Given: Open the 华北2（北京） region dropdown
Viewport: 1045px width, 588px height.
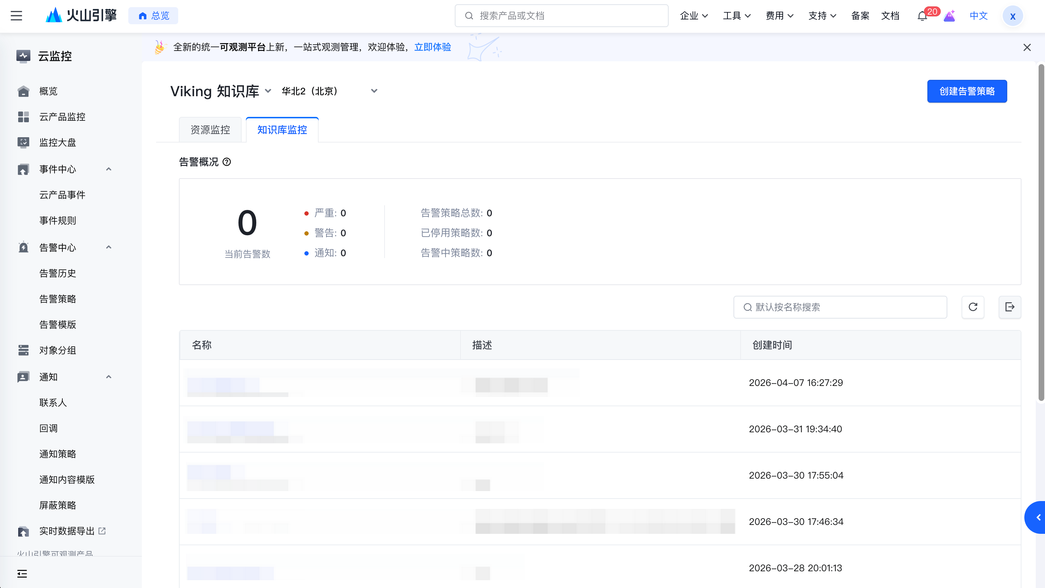Looking at the screenshot, I should [329, 91].
